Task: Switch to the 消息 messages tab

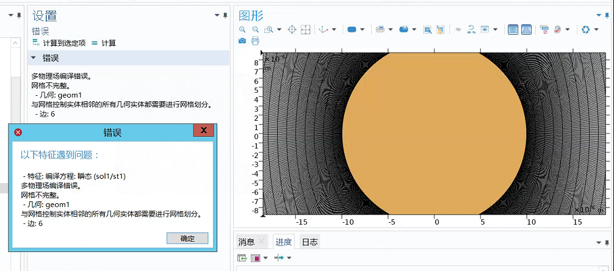Action: [x=247, y=242]
